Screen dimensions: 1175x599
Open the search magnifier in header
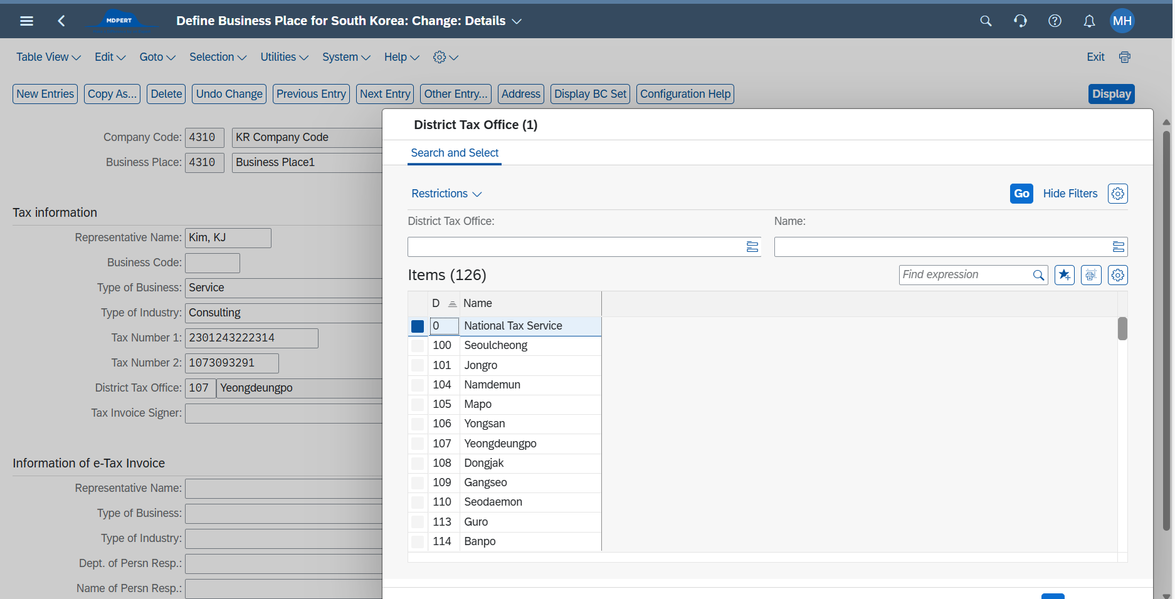coord(986,21)
